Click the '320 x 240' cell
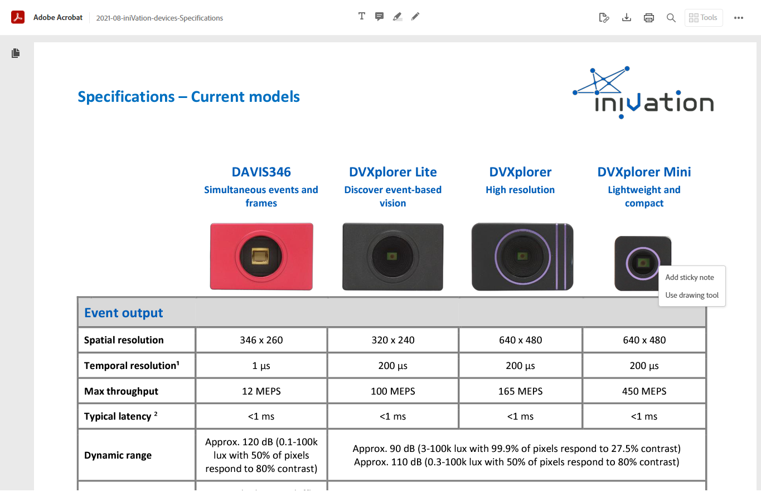 click(x=393, y=340)
